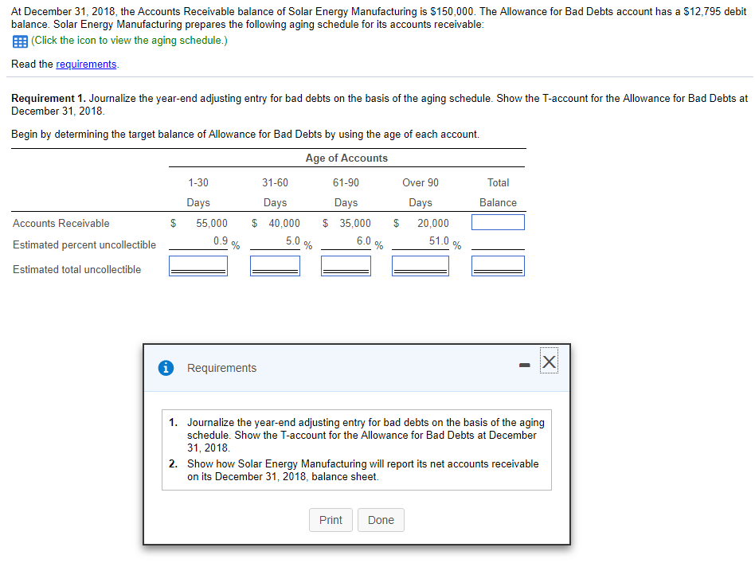The width and height of the screenshot is (755, 563).
Task: Click Done to dismiss the Requirements dialog
Action: [381, 519]
